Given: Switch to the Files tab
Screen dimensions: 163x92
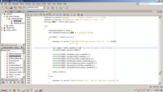Looking at the screenshot, I should coord(11,11).
